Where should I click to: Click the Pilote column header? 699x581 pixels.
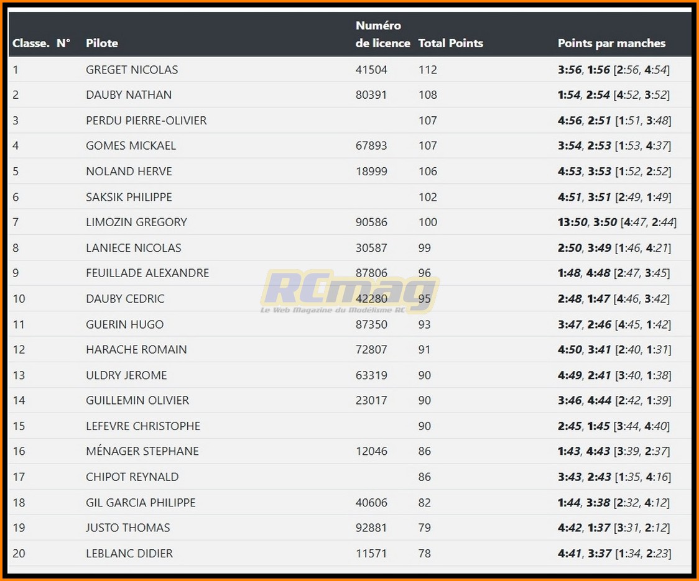pos(102,43)
